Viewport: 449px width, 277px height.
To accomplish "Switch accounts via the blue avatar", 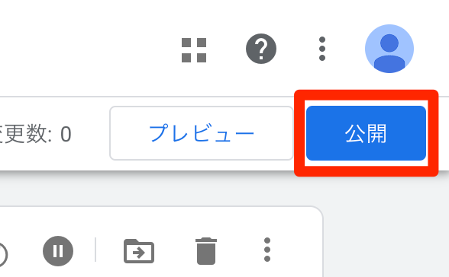I will click(389, 49).
